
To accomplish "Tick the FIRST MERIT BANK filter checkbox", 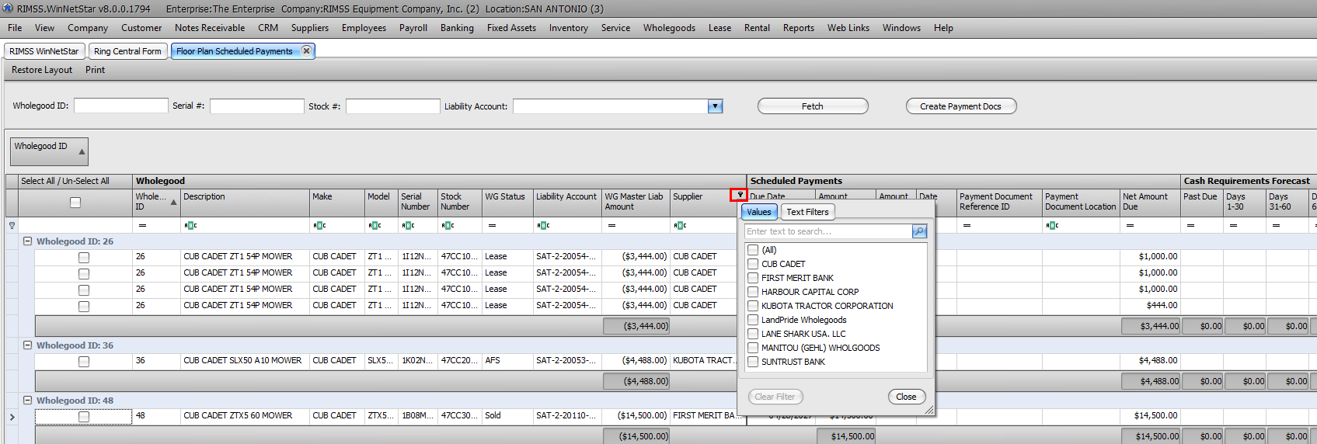I will [x=753, y=278].
